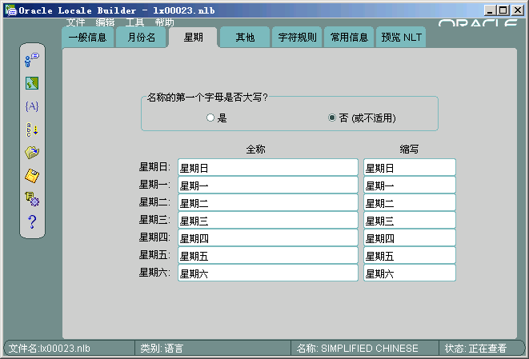The image size is (529, 359).
Task: Switch to the 一般信息 tab
Action: 86,38
